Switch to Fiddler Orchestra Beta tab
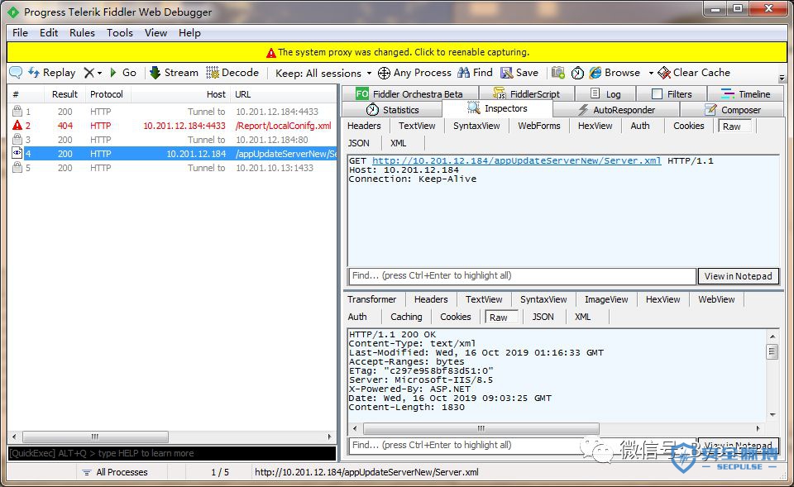The width and height of the screenshot is (794, 487). pyautogui.click(x=409, y=93)
